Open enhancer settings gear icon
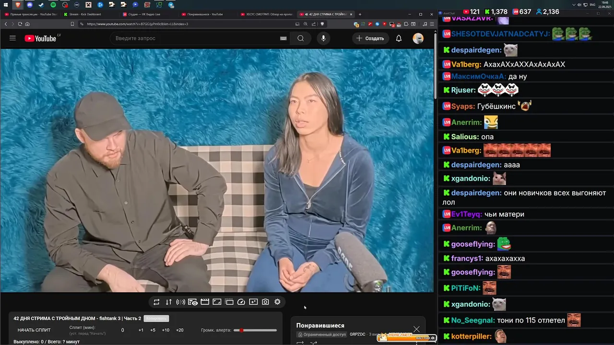Image resolution: width=614 pixels, height=345 pixels. (277, 302)
